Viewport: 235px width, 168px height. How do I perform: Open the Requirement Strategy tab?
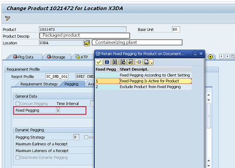tap(39, 84)
